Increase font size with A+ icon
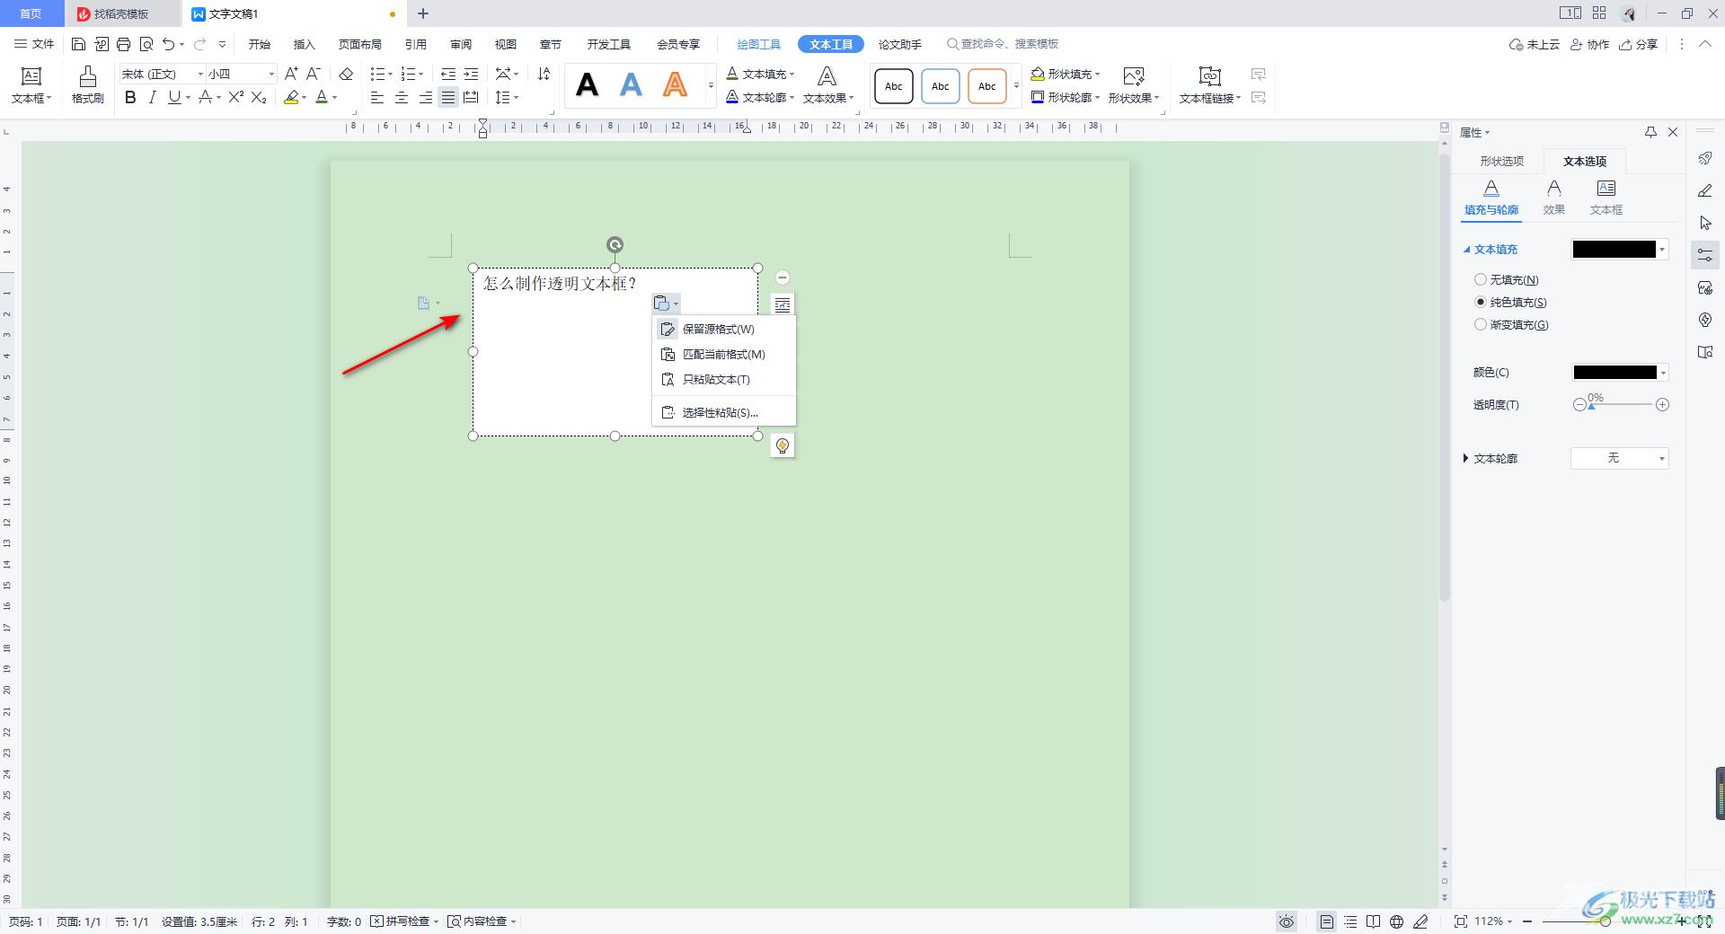 click(x=291, y=74)
